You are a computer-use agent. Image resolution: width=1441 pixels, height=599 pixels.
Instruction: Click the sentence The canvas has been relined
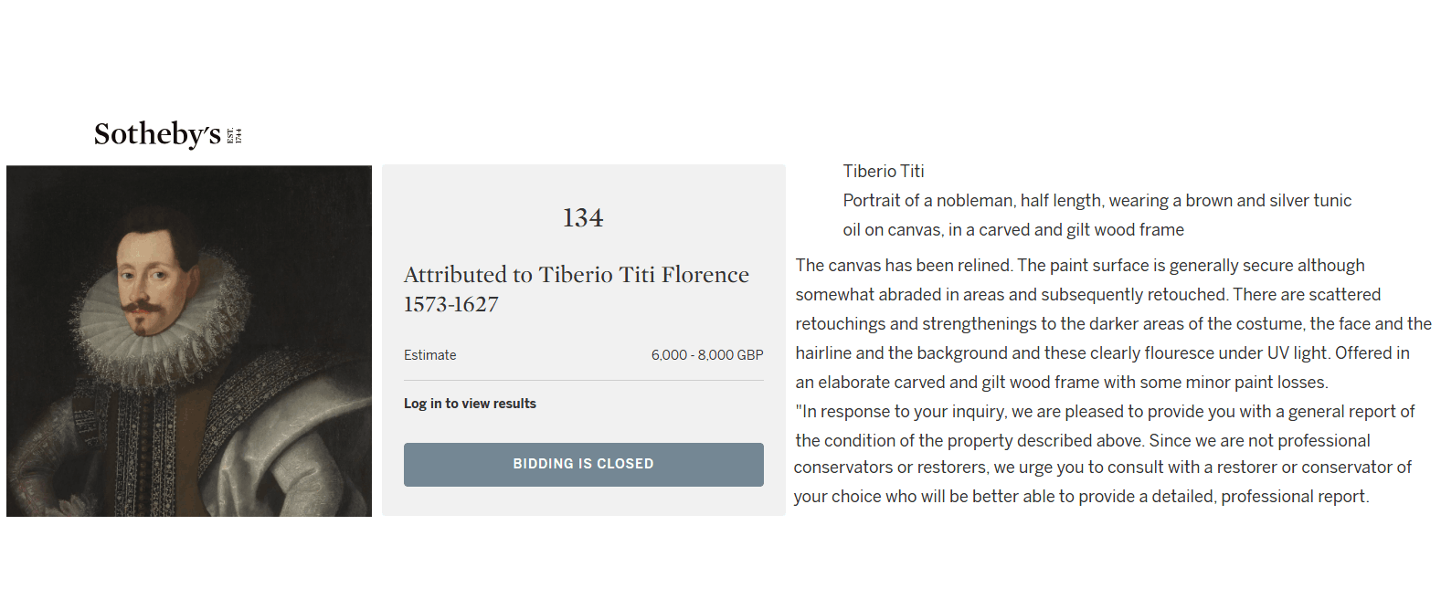(x=904, y=266)
